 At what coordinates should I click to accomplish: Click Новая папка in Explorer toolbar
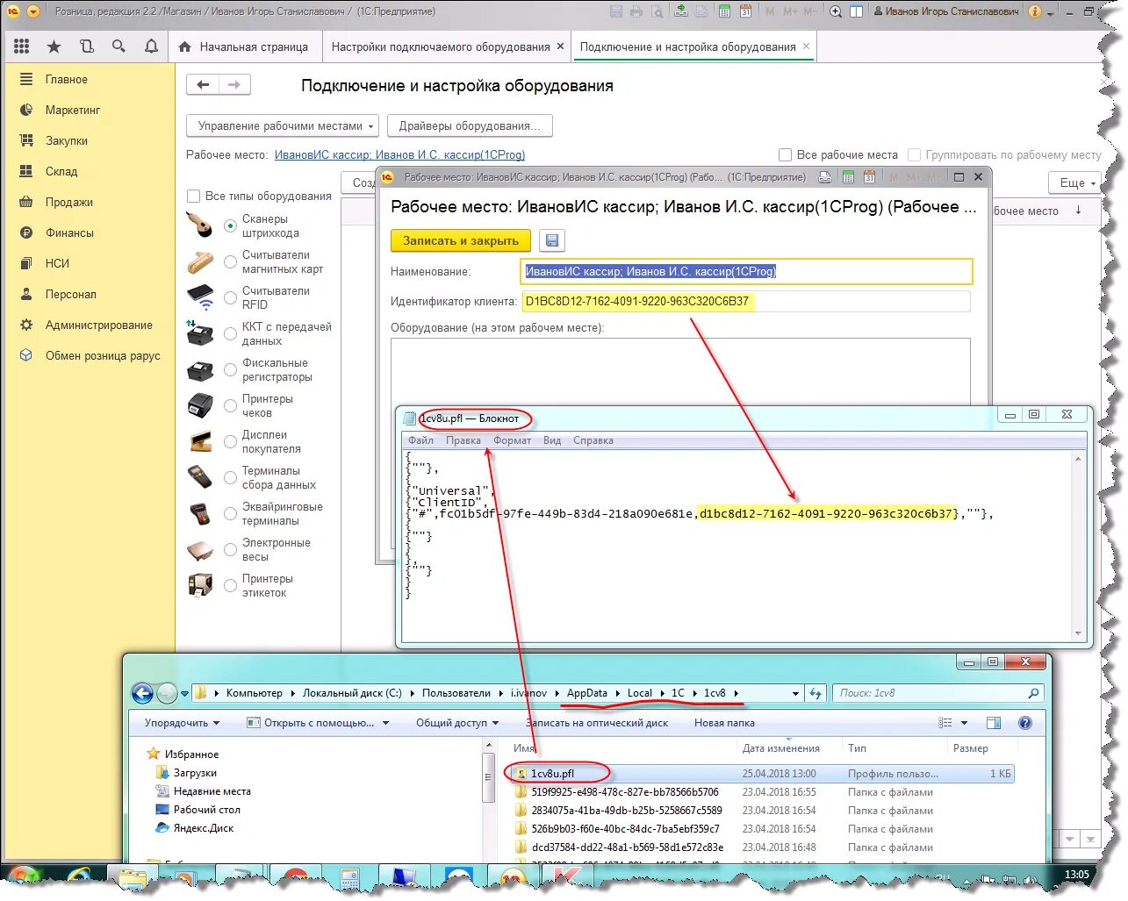coord(724,723)
